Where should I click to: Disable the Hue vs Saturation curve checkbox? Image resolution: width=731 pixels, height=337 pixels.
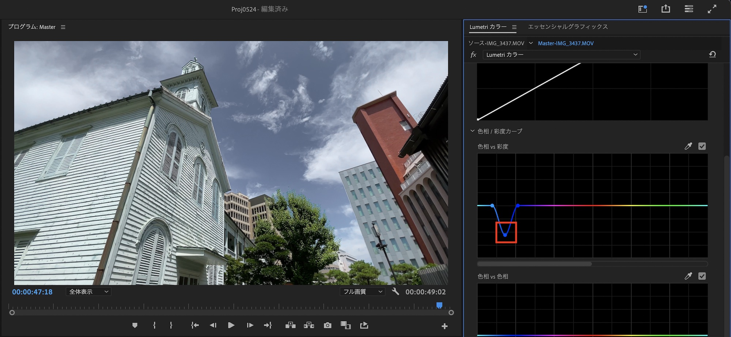point(702,146)
